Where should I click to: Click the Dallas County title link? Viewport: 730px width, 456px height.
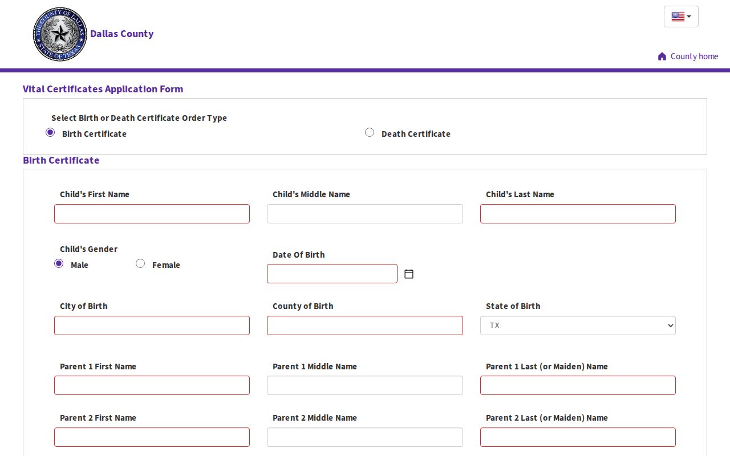point(122,34)
